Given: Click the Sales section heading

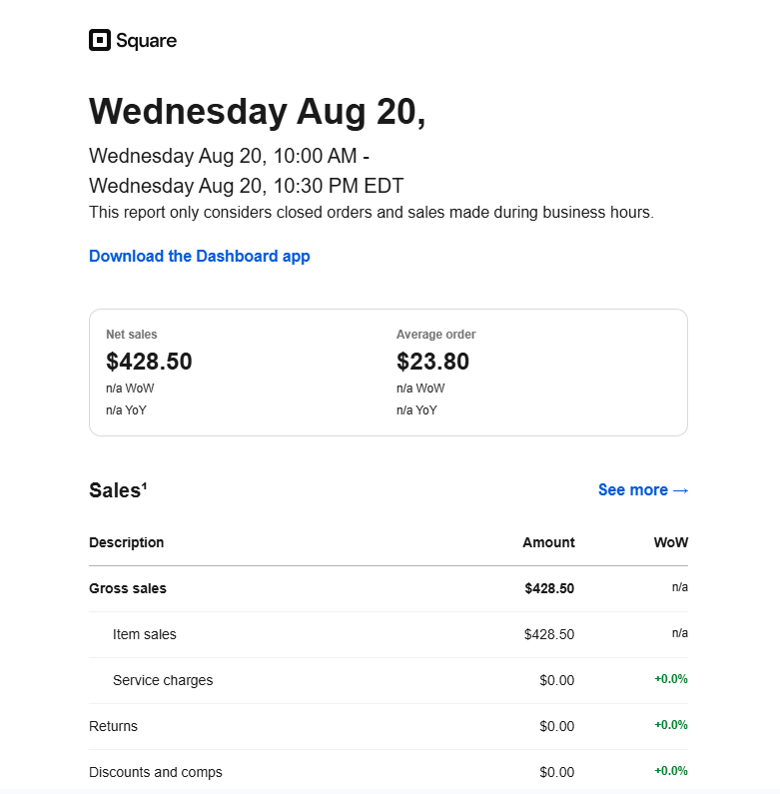Looking at the screenshot, I should tap(118, 489).
